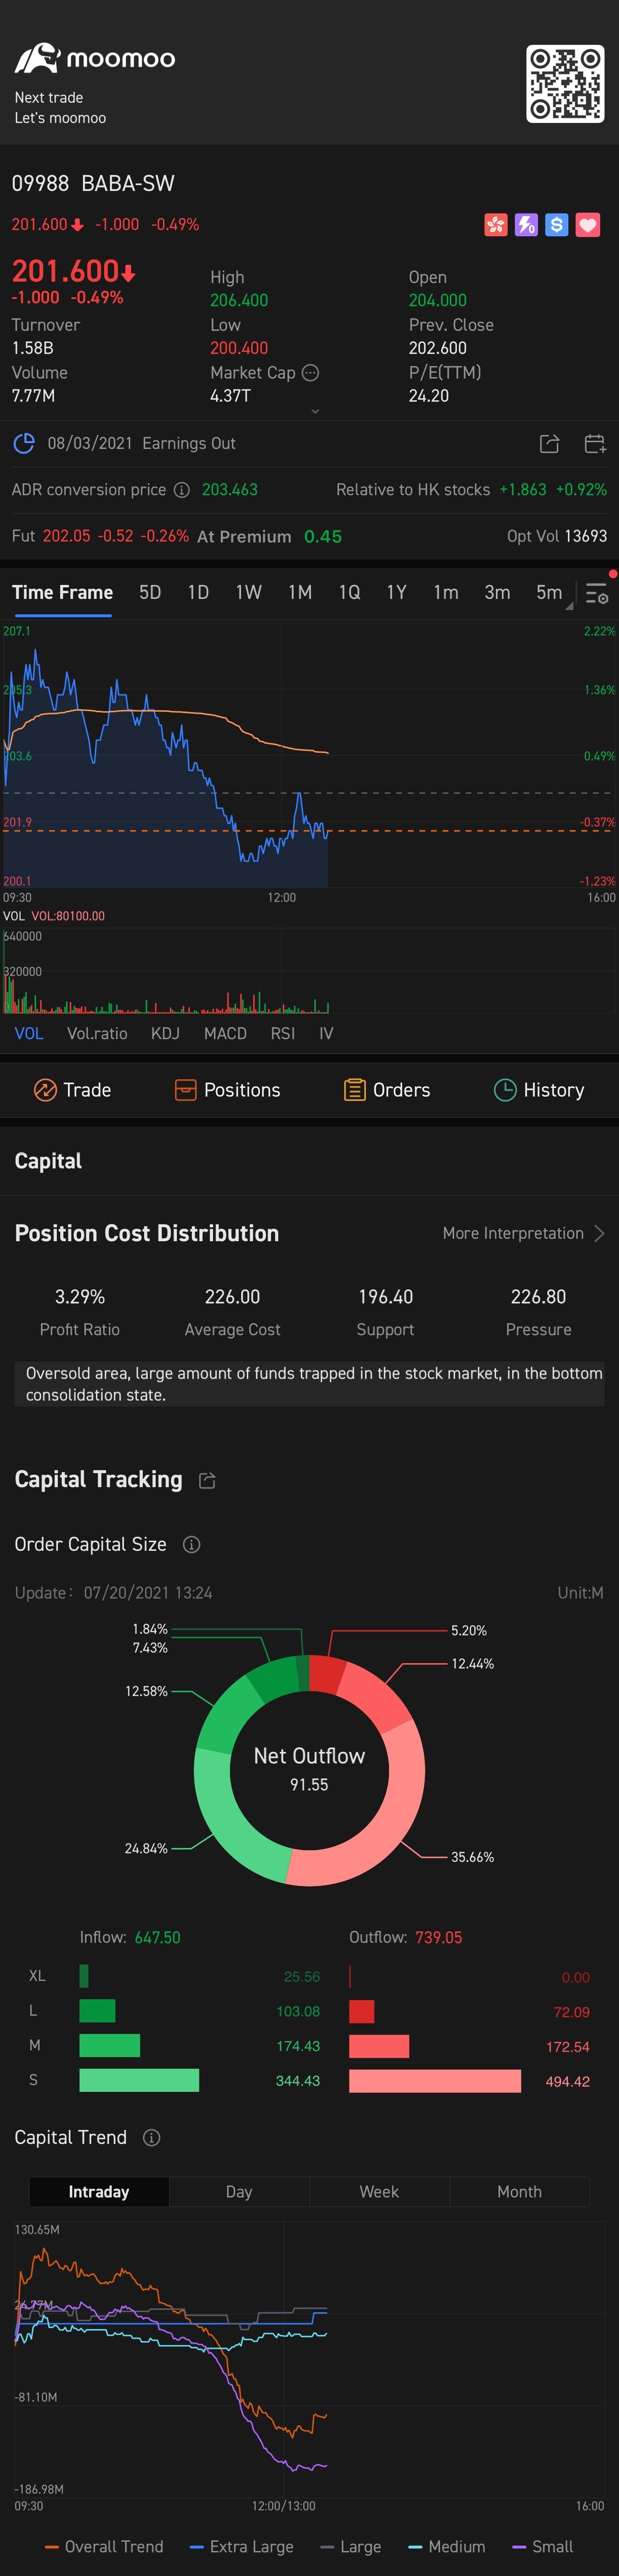The width and height of the screenshot is (619, 2576).
Task: Open Capital Trend info icon
Action: [151, 2137]
